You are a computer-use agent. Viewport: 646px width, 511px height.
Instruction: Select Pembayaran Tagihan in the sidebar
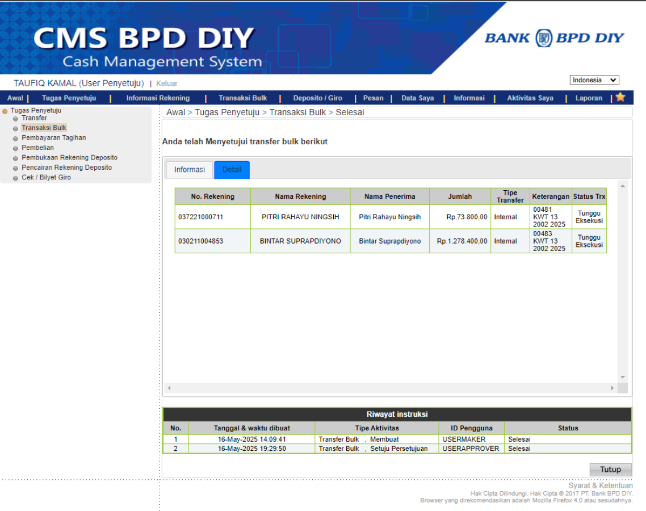click(x=54, y=137)
